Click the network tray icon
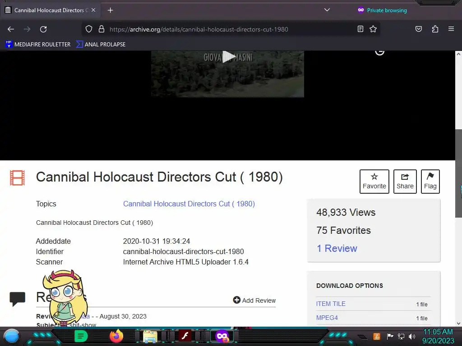 click(x=401, y=336)
